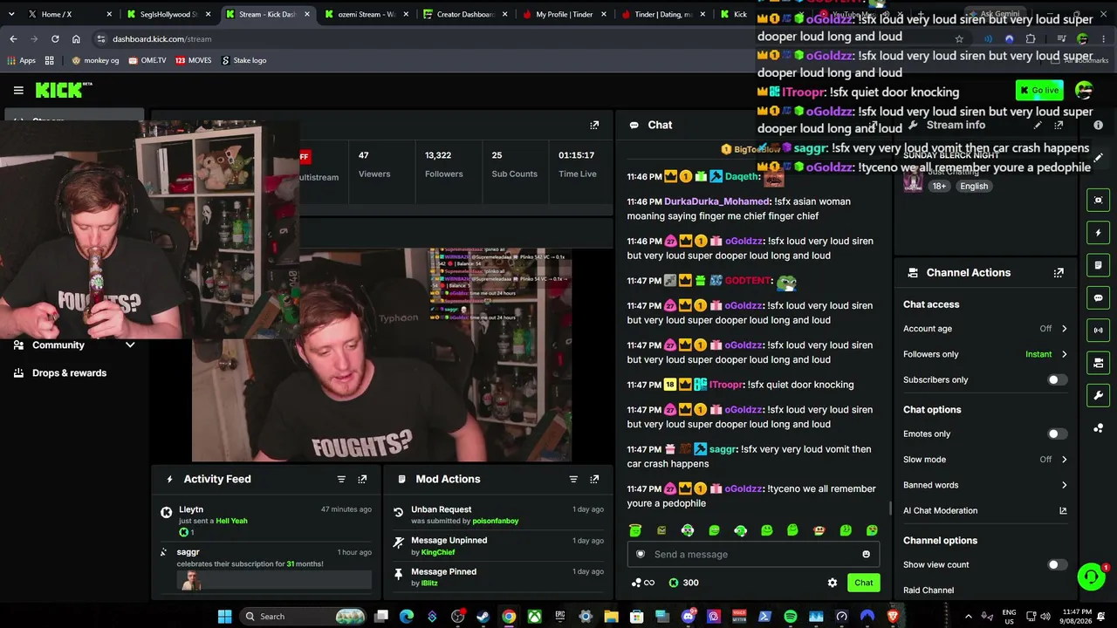Open the lightning bolt sidebar shortcut
This screenshot has width=1117, height=628.
coord(1098,233)
